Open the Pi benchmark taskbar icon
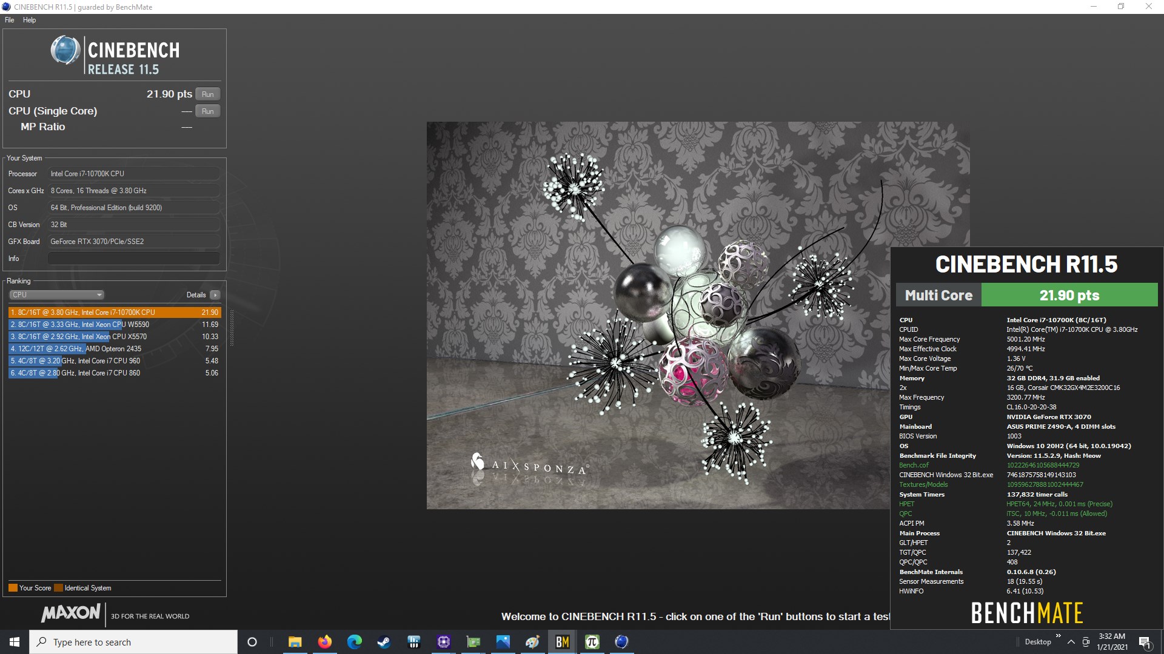The width and height of the screenshot is (1164, 654). pos(592,642)
